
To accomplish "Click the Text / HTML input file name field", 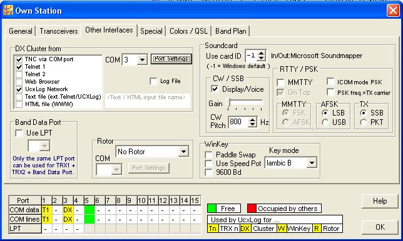I will tap(148, 101).
